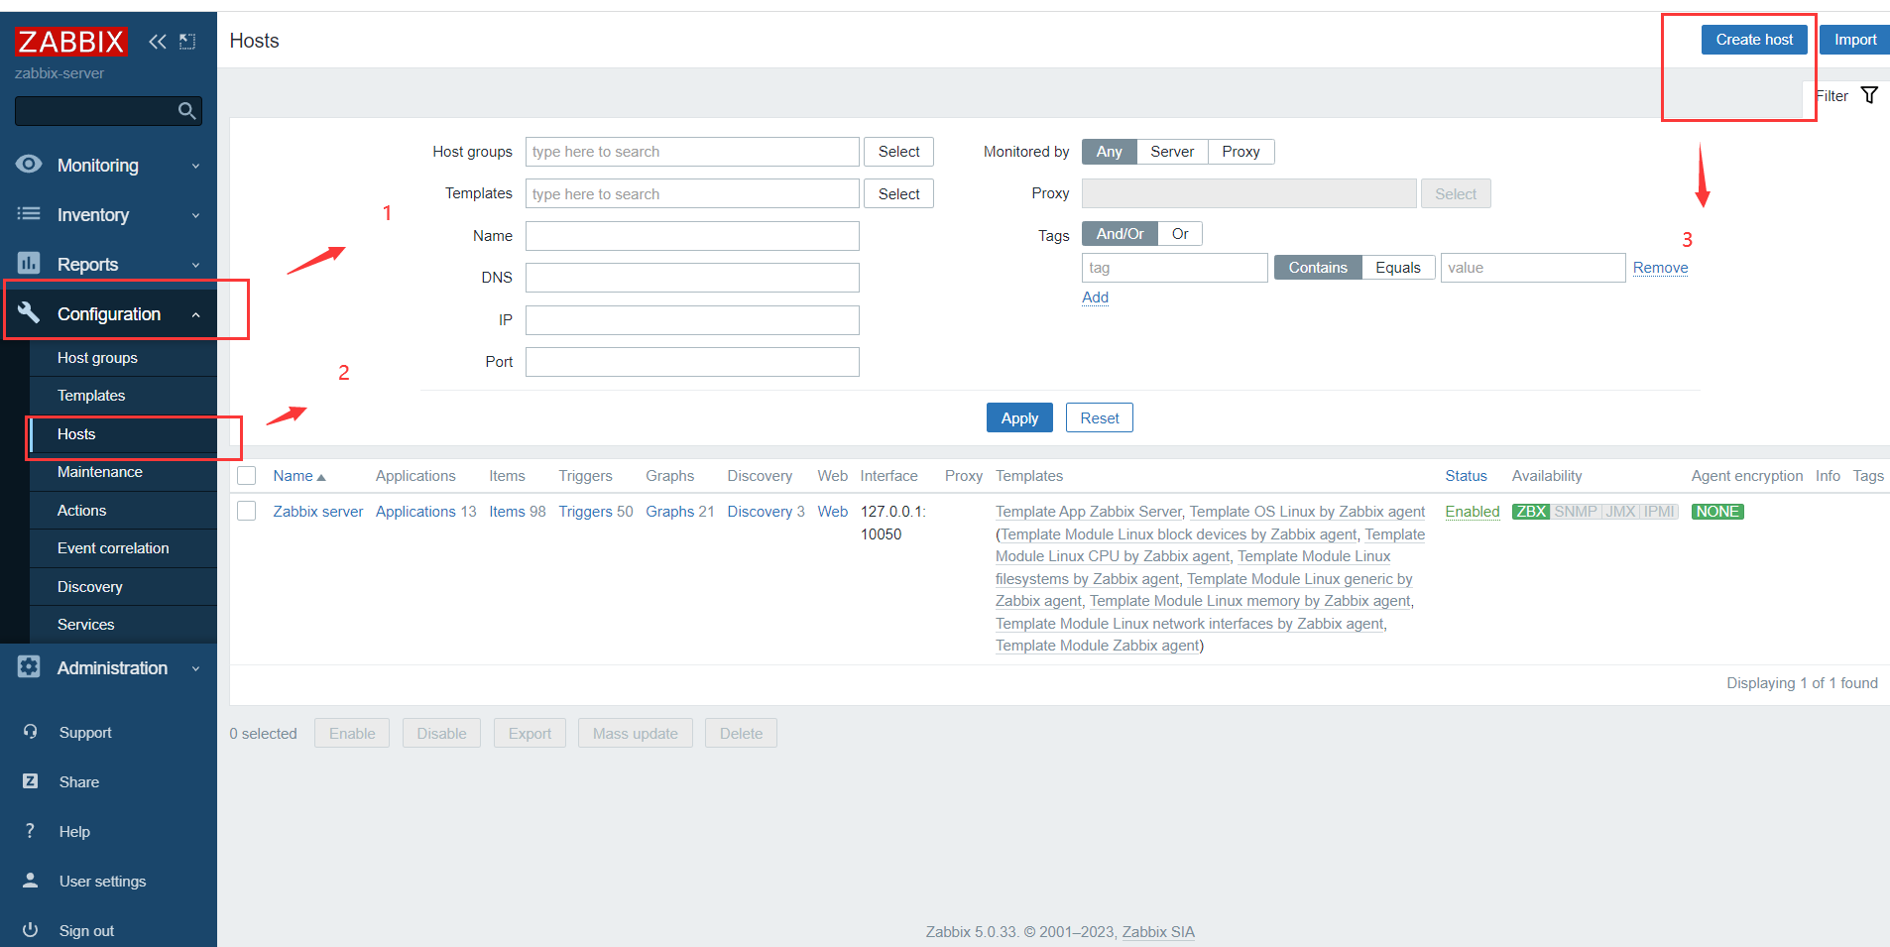Click the Inventory list icon
This screenshot has width=1890, height=947.
tap(29, 214)
